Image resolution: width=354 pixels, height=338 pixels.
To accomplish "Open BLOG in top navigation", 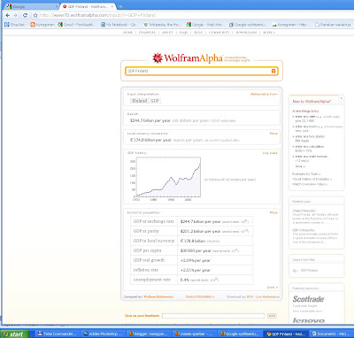I will coord(198,33).
